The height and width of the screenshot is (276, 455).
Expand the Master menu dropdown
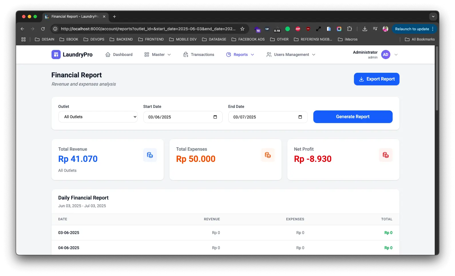coord(158,55)
